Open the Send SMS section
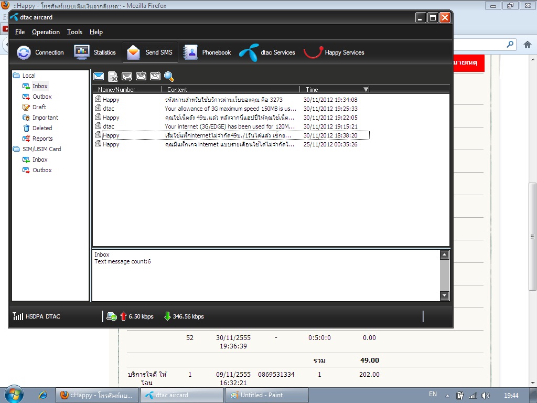 point(149,52)
